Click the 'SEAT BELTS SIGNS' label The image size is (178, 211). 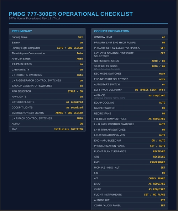point(106,66)
